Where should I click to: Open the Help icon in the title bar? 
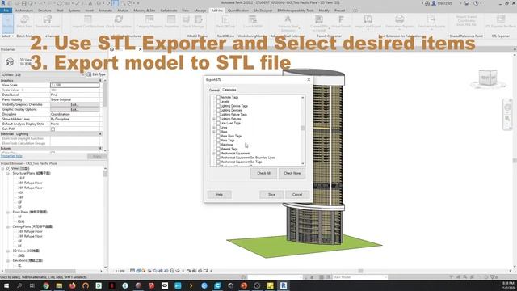tap(476, 3)
